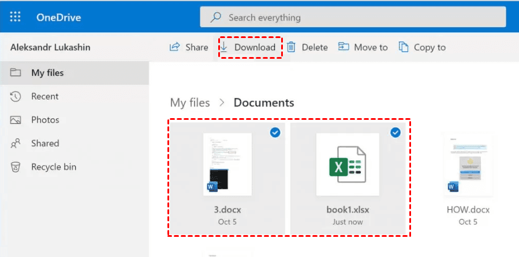Click the 3.docx file name
The image size is (519, 257).
coord(227,210)
